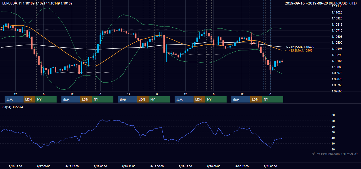Click time axis label 9/18 12:00

point(129,166)
